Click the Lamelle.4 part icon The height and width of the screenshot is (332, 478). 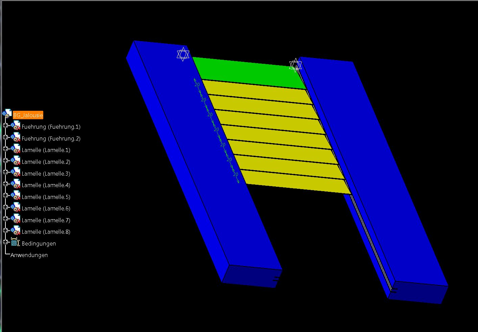pyautogui.click(x=16, y=184)
